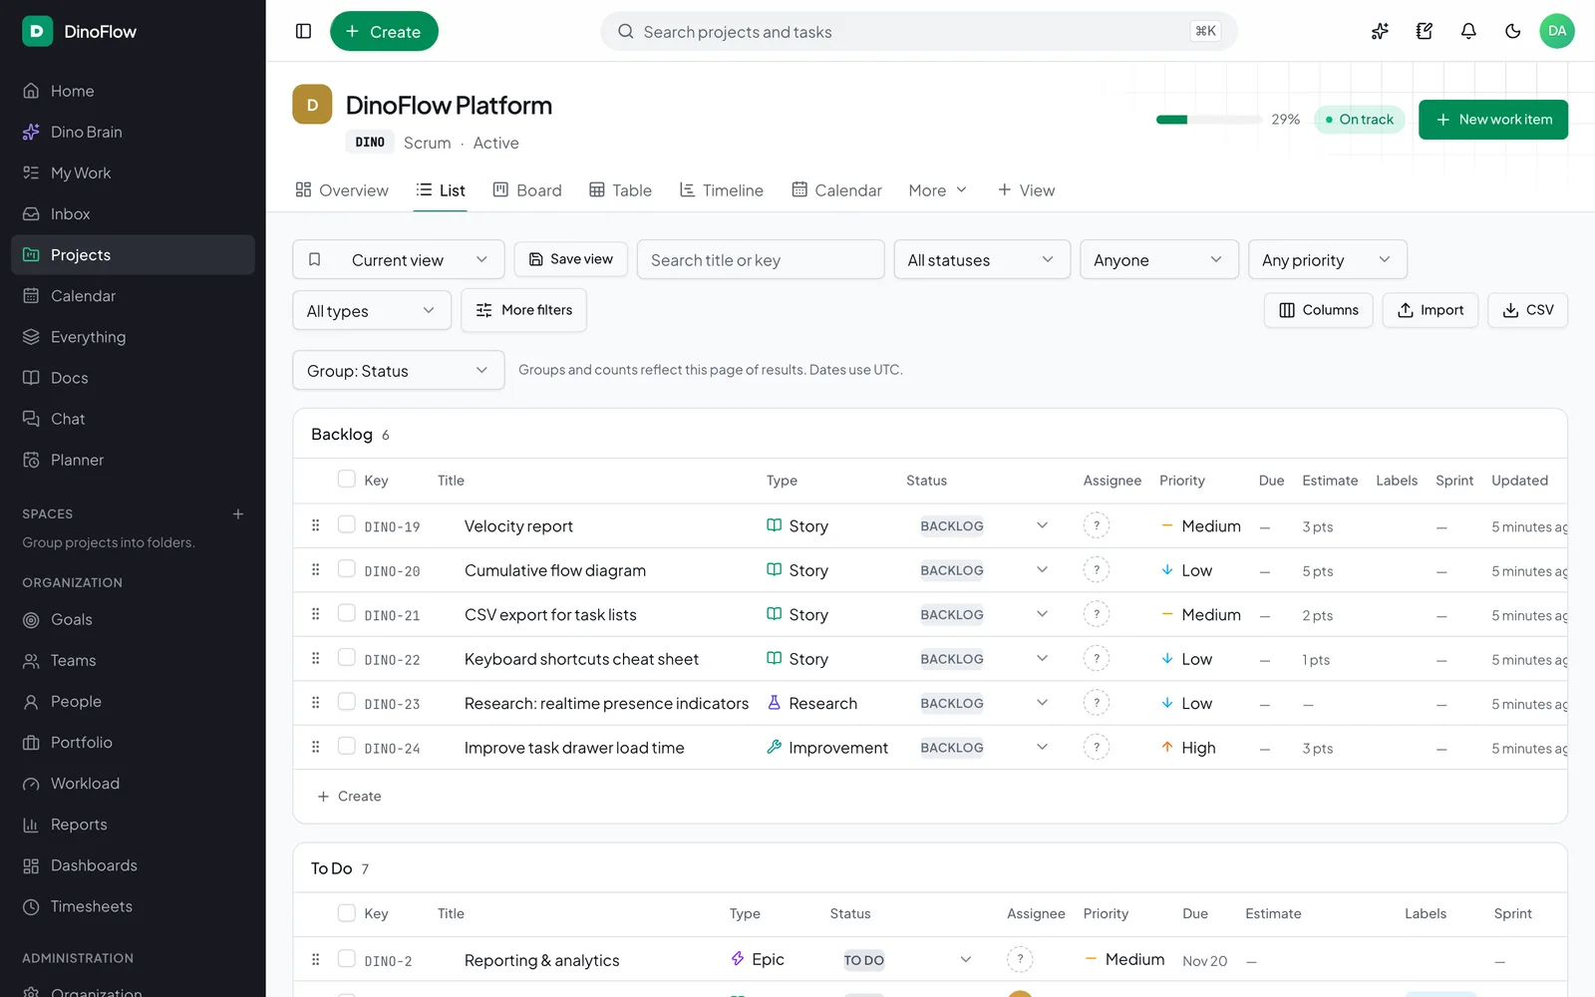Viewport: 1595px width, 997px height.
Task: Select all To Do items checkbox
Action: pyautogui.click(x=347, y=912)
